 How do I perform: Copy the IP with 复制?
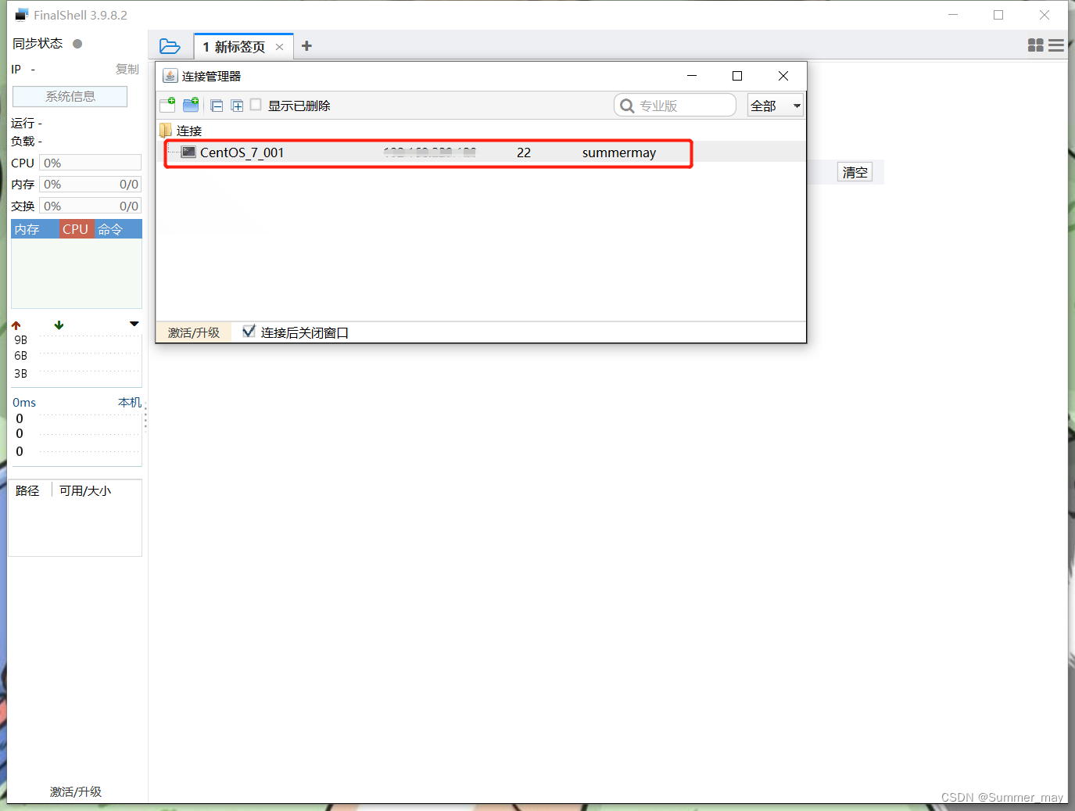point(127,69)
